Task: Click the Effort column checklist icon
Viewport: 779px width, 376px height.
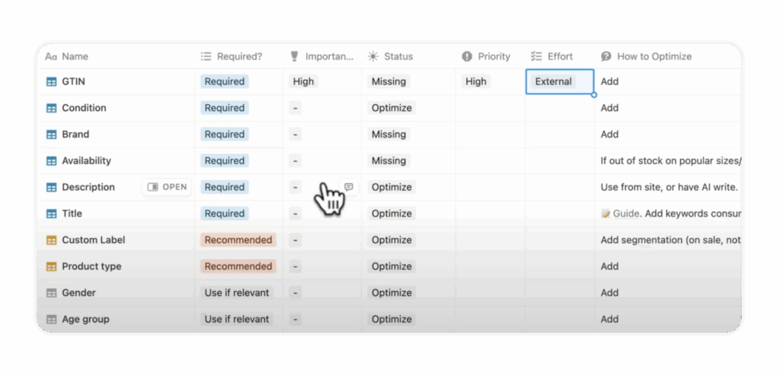Action: (x=536, y=56)
